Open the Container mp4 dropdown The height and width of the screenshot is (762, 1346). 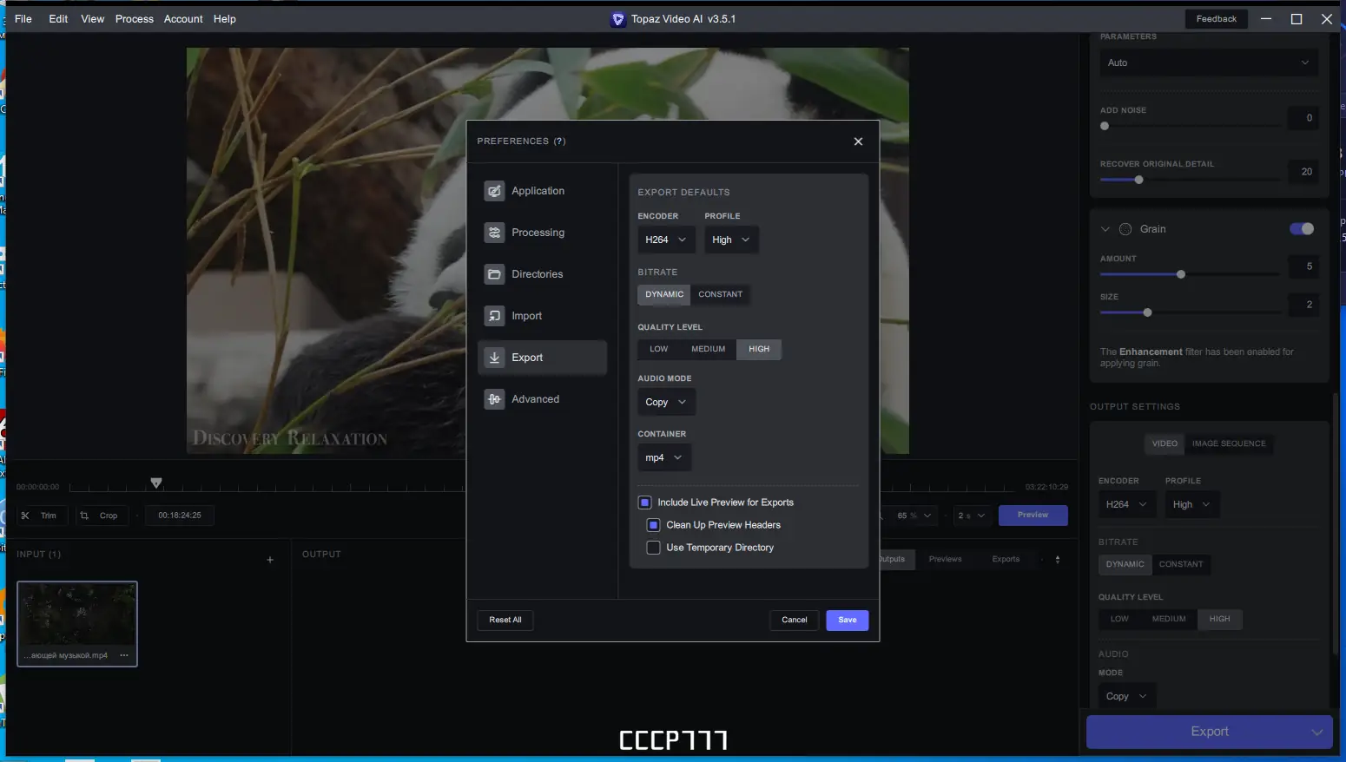tap(664, 457)
